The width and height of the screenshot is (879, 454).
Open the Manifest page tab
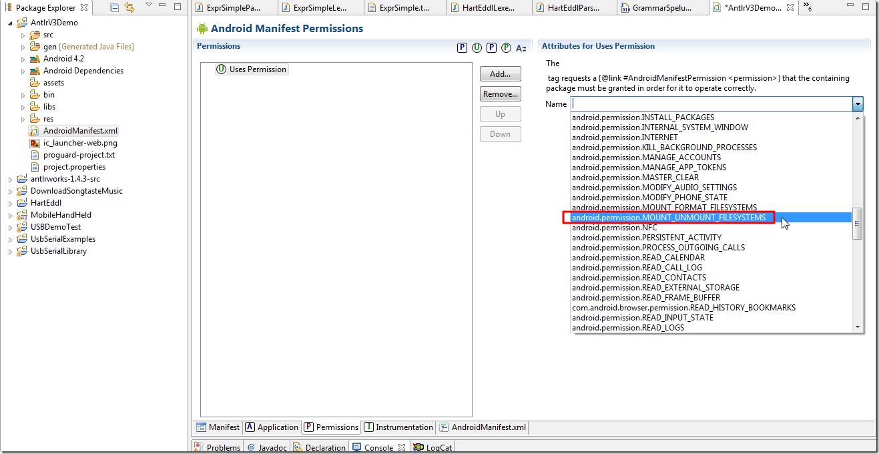[218, 427]
